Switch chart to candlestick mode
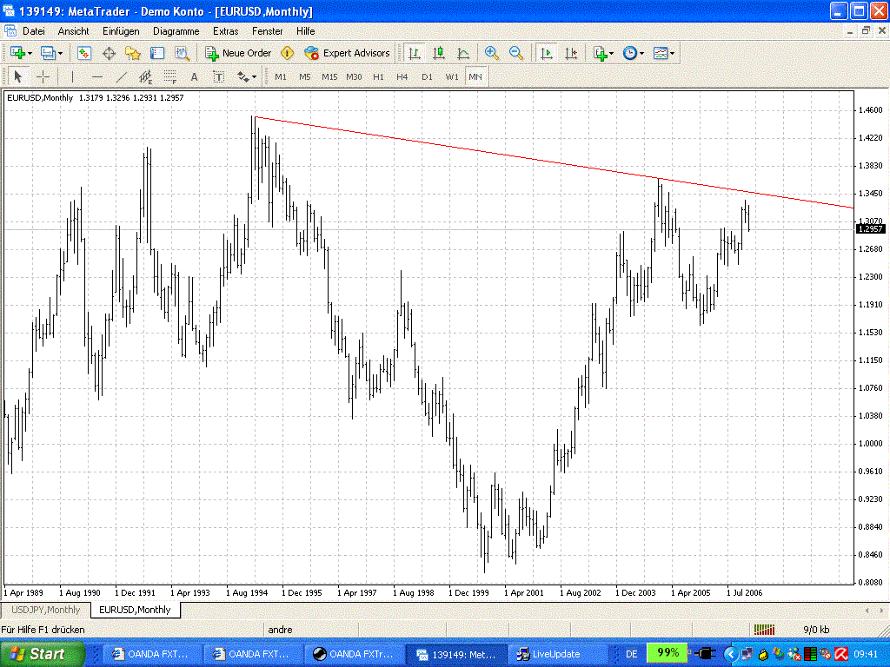 click(x=439, y=53)
